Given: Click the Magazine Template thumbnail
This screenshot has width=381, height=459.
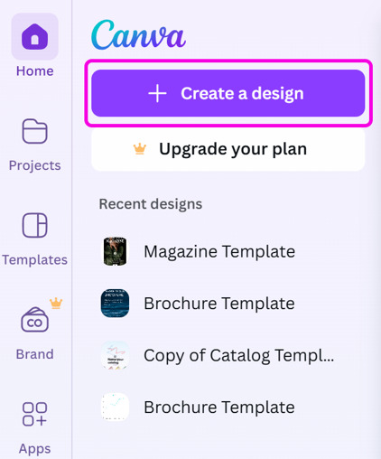Looking at the screenshot, I should click(x=115, y=251).
